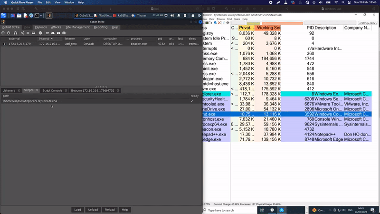Select the 172.16.216.179 beacon session row
This screenshot has height=214, width=380.
click(101, 44)
